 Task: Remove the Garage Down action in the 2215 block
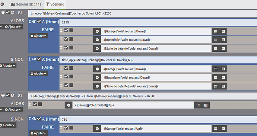pos(97,31)
